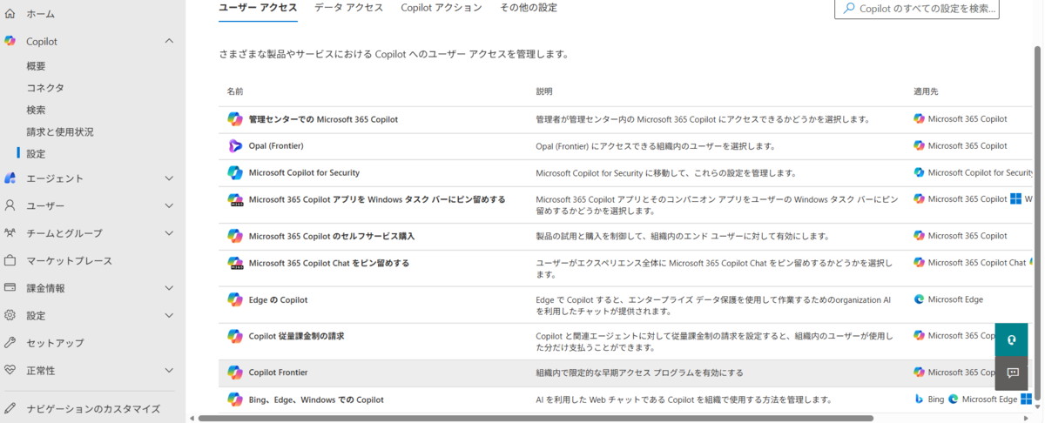The image size is (1045, 423).
Task: Click the icon beside Copilot Chat をピン留めする
Action: [235, 263]
